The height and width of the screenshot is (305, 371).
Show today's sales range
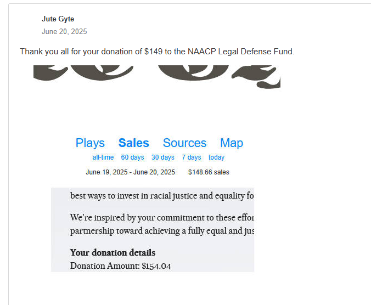(216, 157)
